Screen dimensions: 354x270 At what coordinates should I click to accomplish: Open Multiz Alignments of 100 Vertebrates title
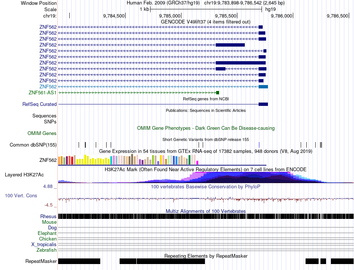click(206, 211)
